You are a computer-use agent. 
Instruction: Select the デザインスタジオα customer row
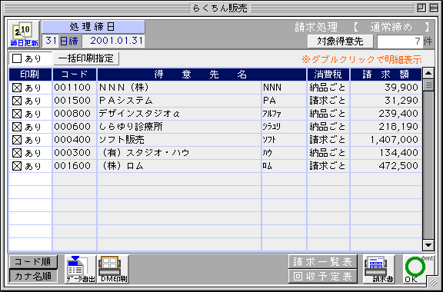[215, 114]
